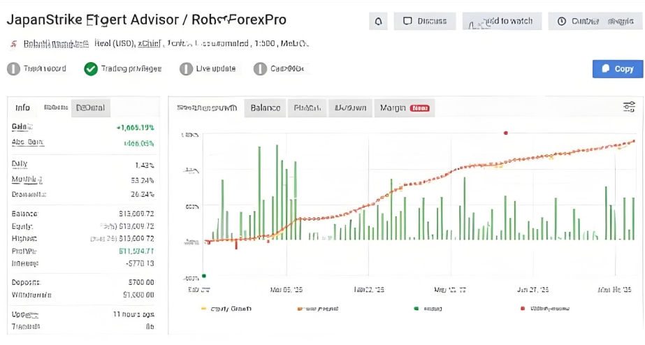Switch to the Balance chart tab
The height and width of the screenshot is (345, 645).
coord(266,108)
